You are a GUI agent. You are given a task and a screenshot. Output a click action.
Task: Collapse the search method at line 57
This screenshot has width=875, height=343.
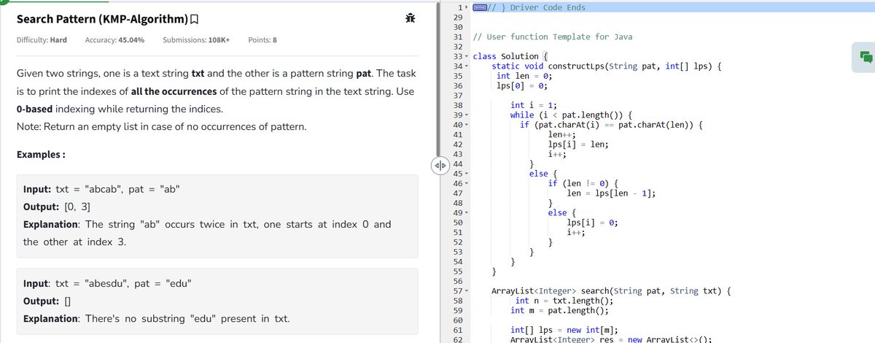point(466,290)
